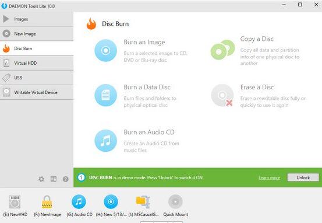Open Writable Virtual Device icon

[x=6, y=92]
